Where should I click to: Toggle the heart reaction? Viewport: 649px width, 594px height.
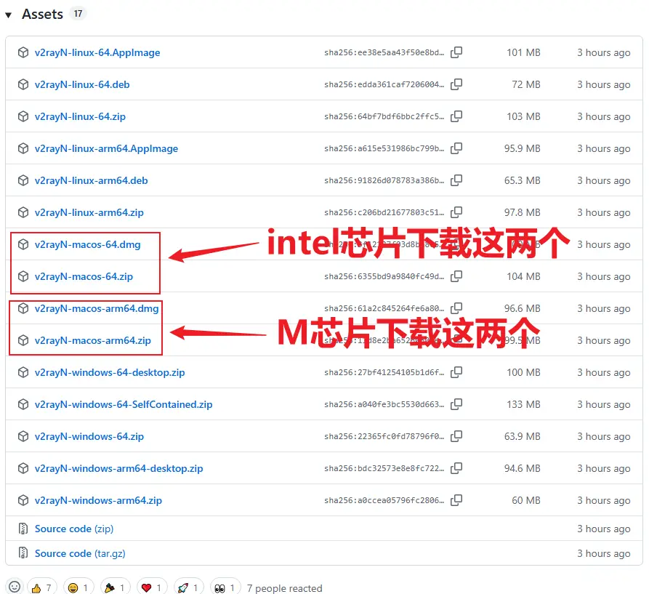(x=152, y=587)
